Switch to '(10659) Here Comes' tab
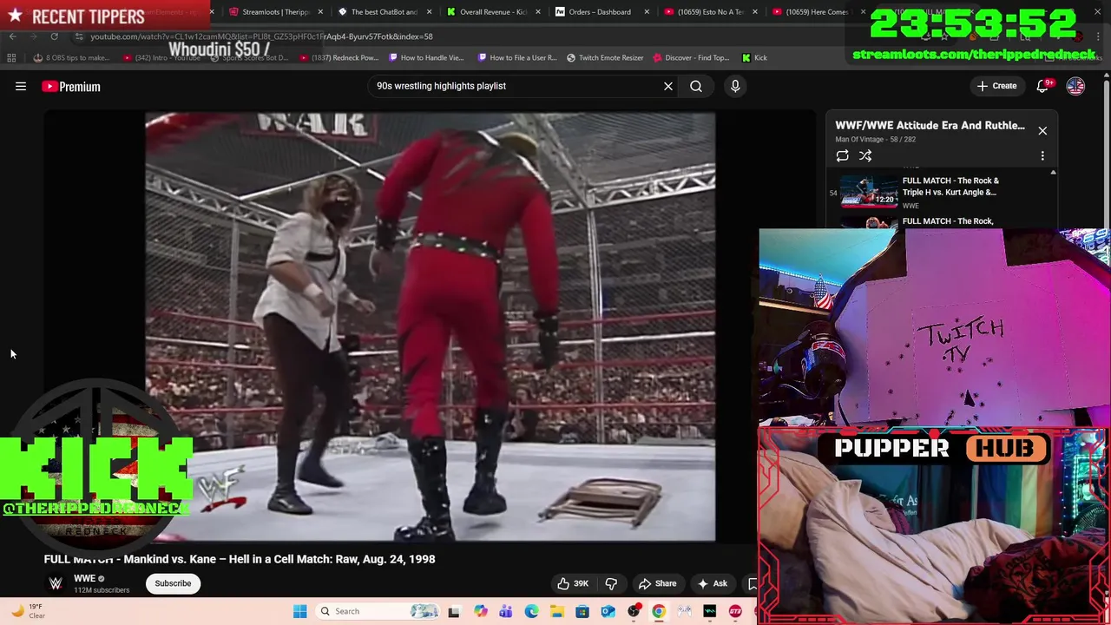This screenshot has width=1111, height=625. pos(818,12)
